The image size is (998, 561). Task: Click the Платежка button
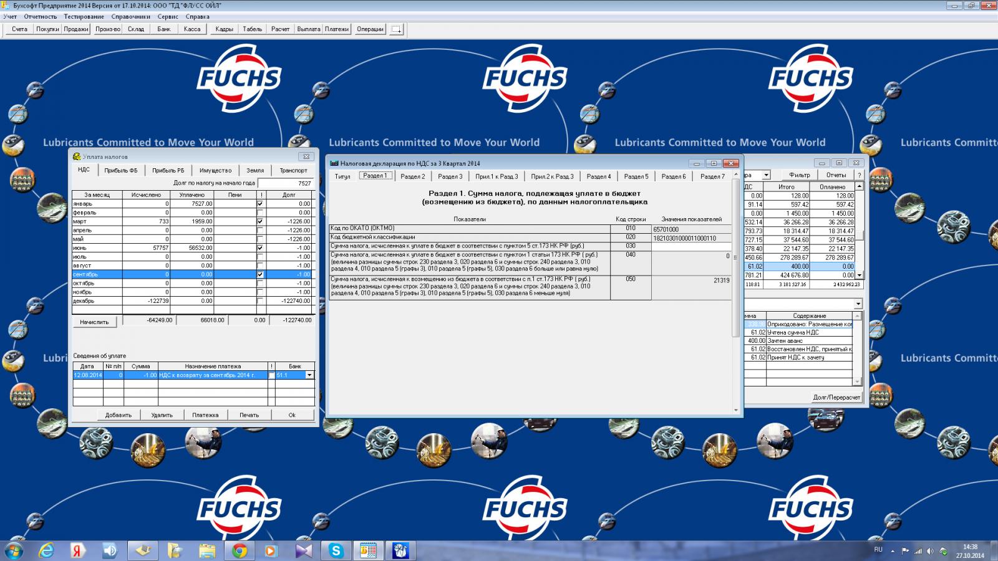205,415
